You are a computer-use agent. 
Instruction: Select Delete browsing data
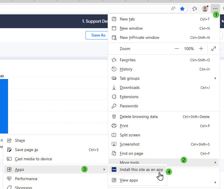[138, 117]
